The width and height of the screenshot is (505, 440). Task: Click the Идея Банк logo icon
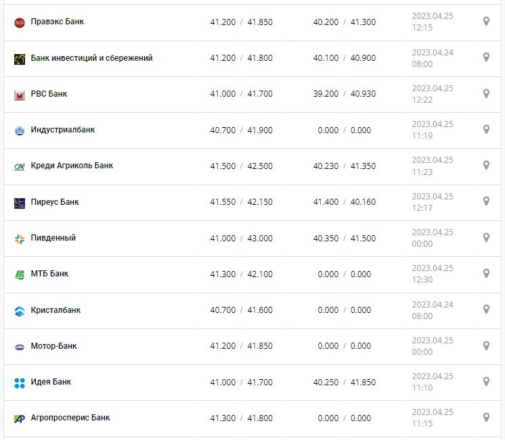pos(20,383)
